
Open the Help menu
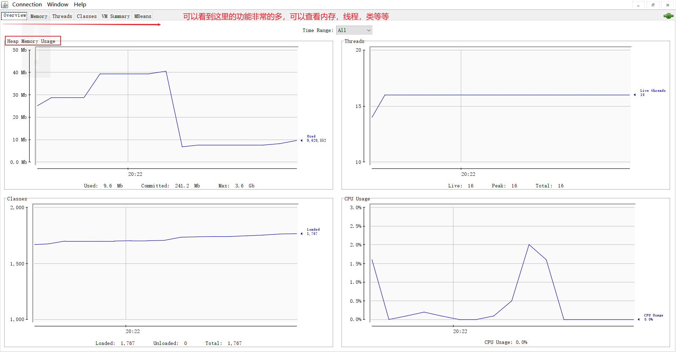tap(80, 5)
